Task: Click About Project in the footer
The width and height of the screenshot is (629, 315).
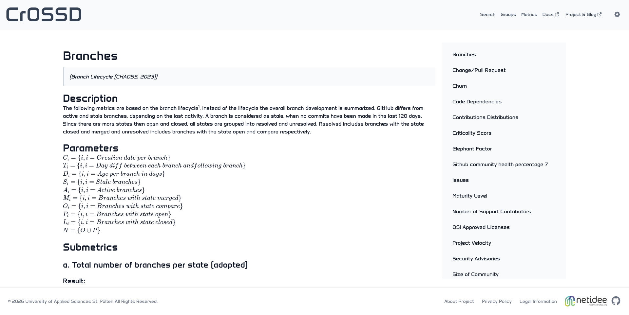Action: (x=459, y=301)
